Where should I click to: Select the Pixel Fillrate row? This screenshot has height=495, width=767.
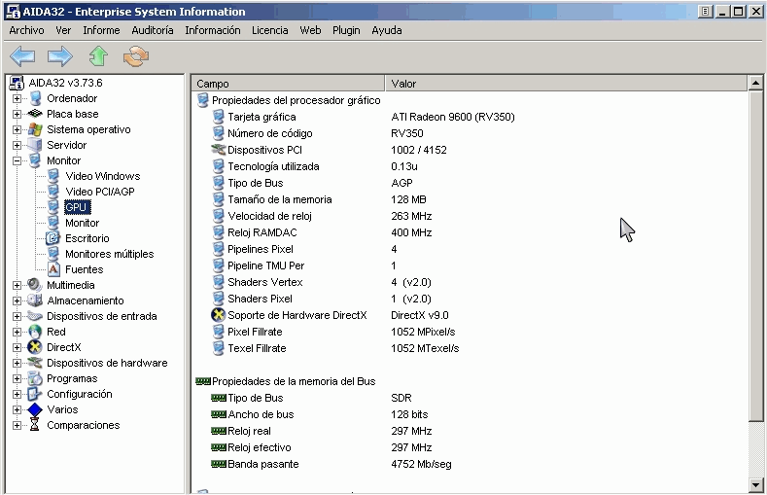470,332
